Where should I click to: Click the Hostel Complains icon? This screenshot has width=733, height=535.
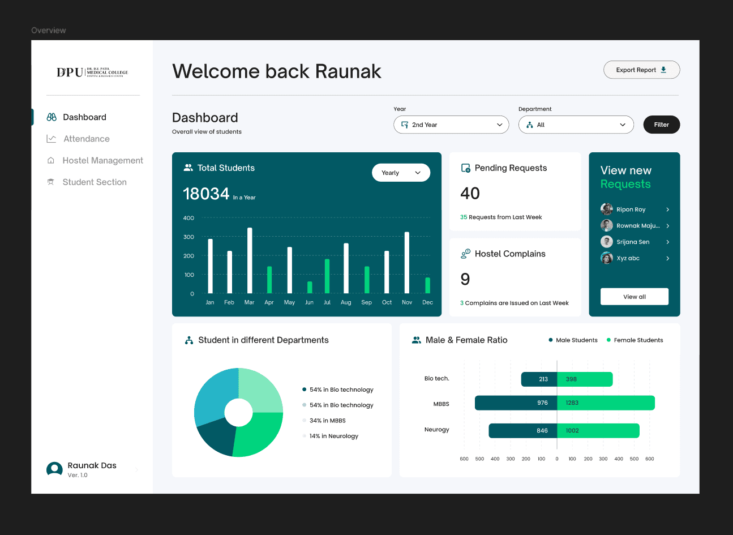(x=466, y=254)
